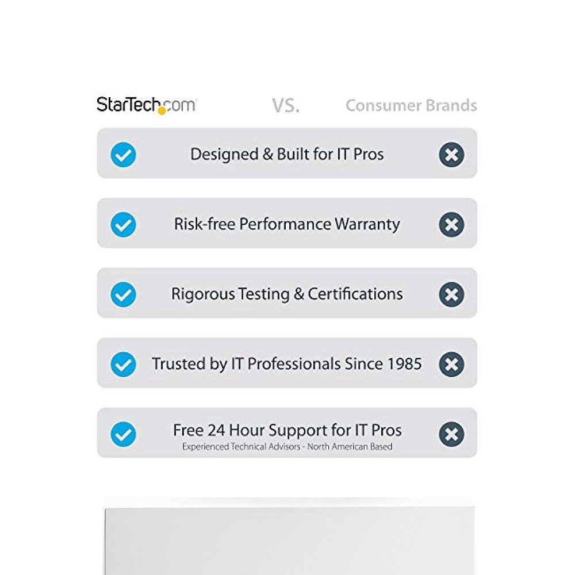The width and height of the screenshot is (575, 575).
Task: Click checkmark beside Rigorous Testing & Certifications
Action: (123, 294)
